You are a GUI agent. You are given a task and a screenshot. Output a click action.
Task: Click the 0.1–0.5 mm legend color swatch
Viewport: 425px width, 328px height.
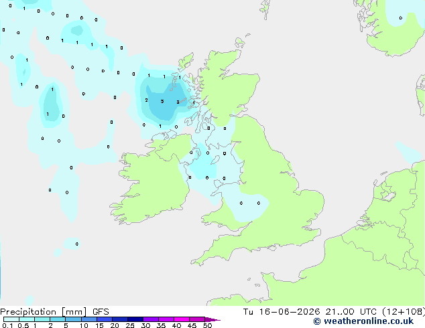[x=11, y=319]
